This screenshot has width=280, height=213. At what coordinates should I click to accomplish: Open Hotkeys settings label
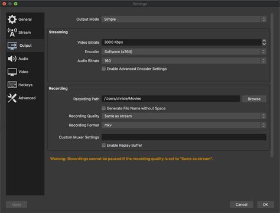25,85
